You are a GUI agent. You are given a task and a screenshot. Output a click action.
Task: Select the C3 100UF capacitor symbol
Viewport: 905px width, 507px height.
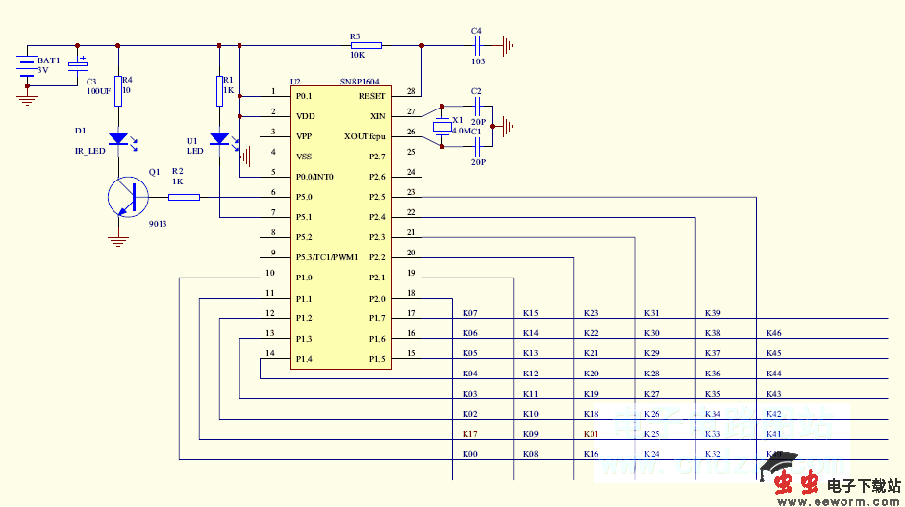[79, 67]
